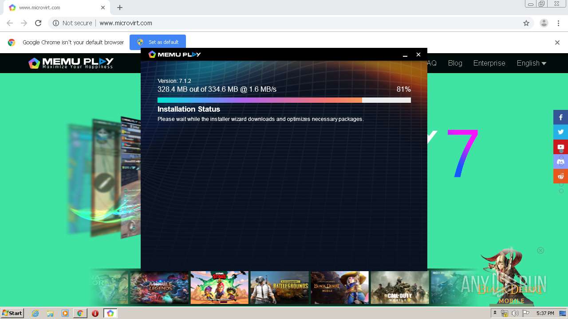Open the Enterprise menu item
568x319 pixels.
(489, 63)
